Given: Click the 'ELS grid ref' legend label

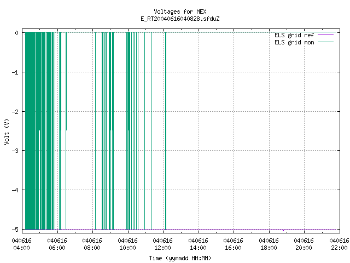Looking at the screenshot, I should coord(294,35).
